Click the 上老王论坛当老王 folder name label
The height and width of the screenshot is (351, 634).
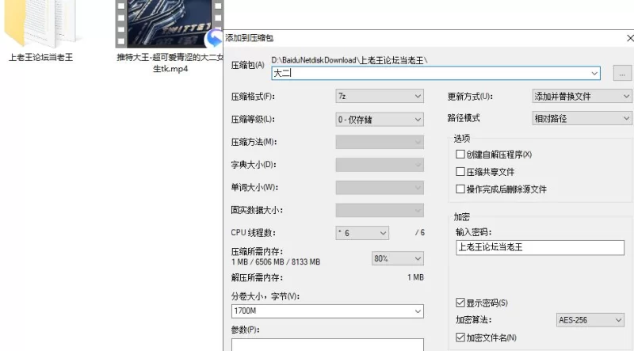coord(41,57)
